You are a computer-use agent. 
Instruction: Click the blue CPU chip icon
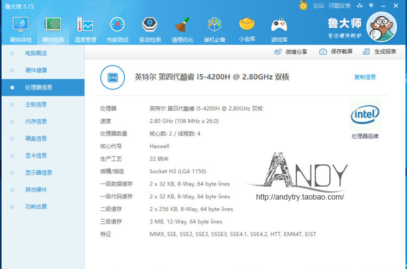pos(113,78)
